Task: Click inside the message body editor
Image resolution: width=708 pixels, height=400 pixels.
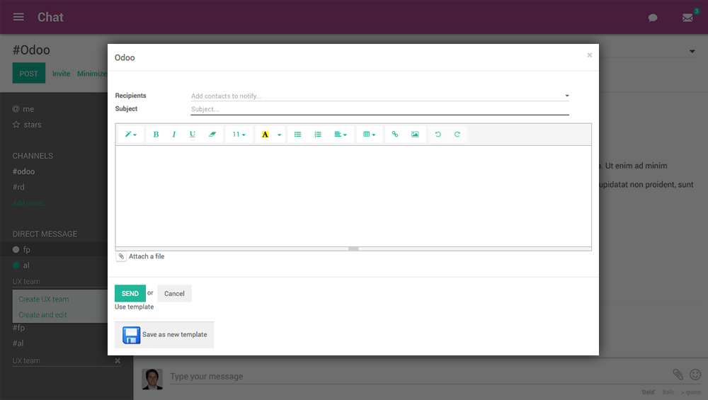Action: (353, 196)
